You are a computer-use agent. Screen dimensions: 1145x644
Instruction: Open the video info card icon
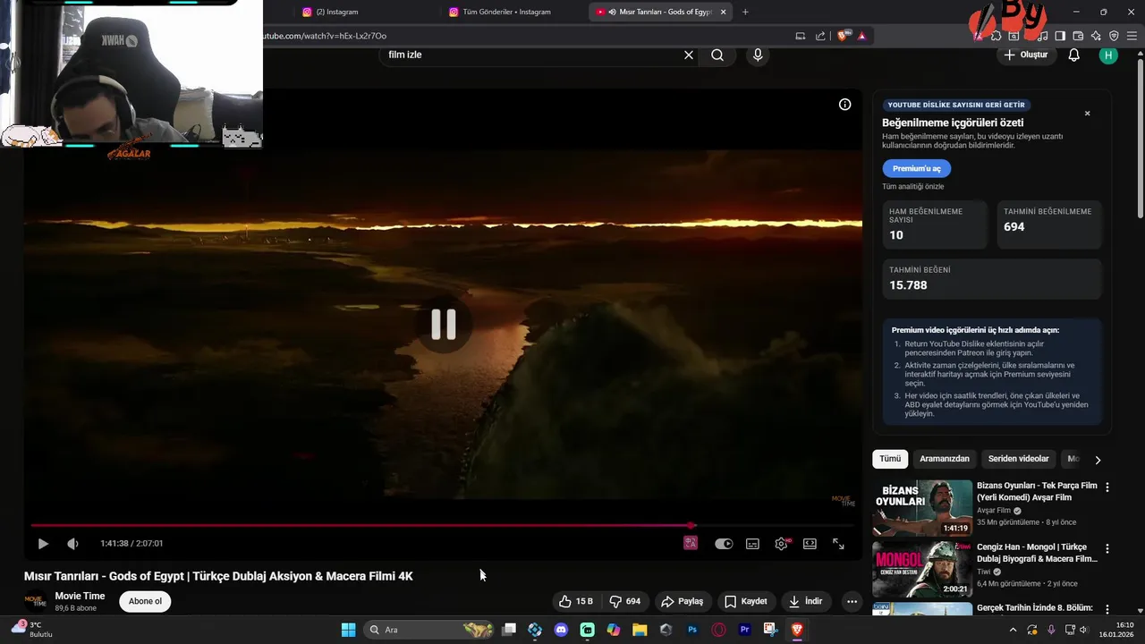[x=844, y=105]
